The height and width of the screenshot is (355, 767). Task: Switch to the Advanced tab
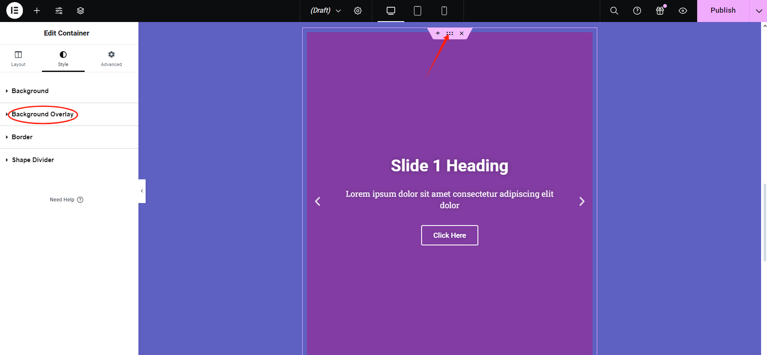111,58
